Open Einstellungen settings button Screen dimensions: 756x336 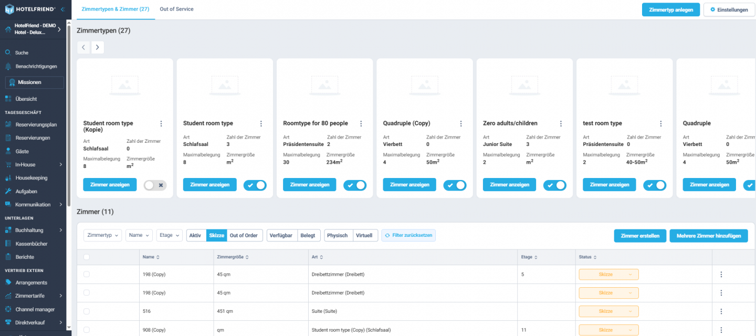[729, 9]
